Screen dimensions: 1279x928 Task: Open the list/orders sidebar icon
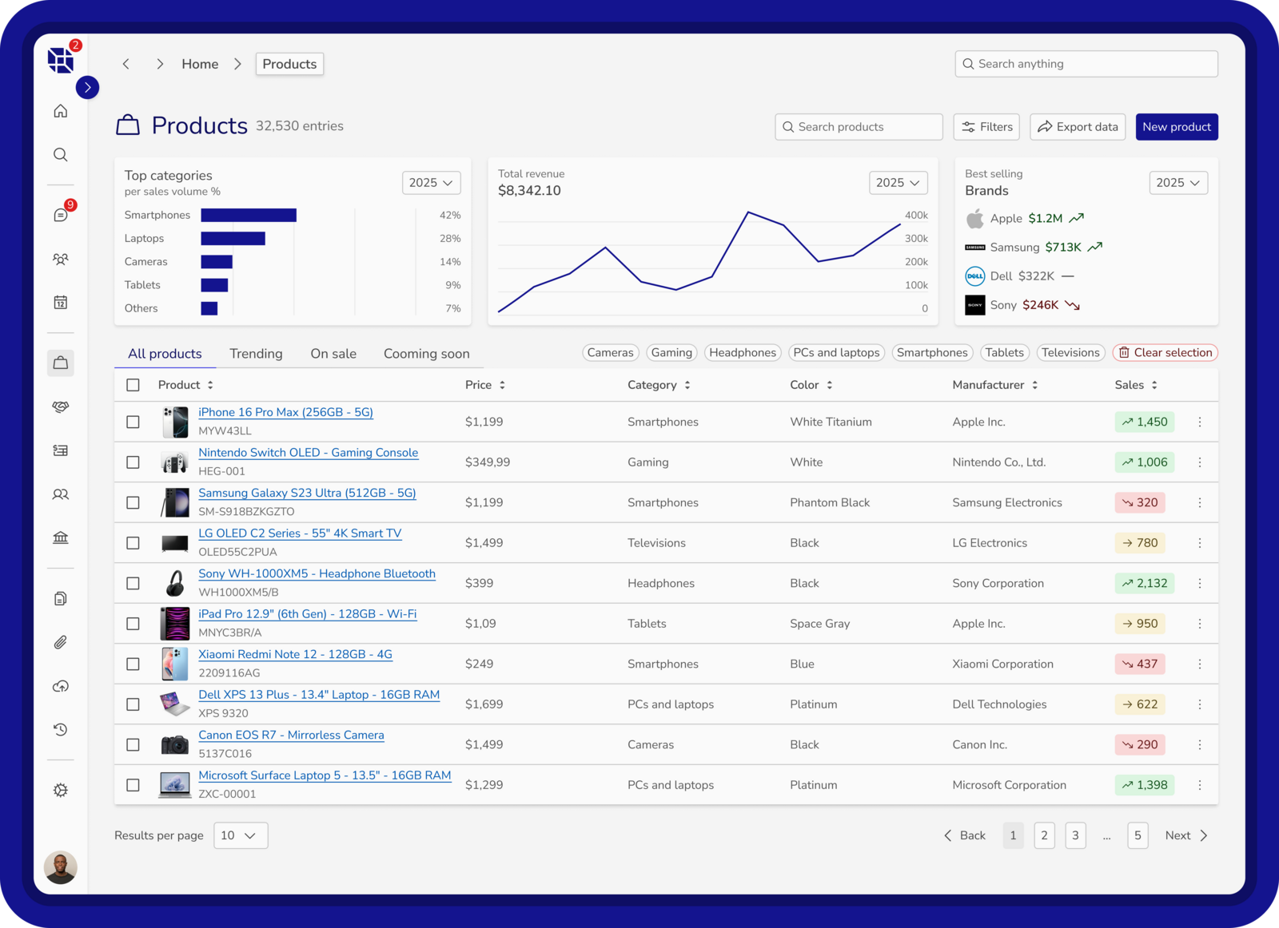(61, 450)
